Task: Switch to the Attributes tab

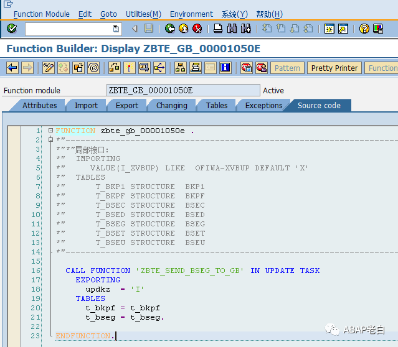Action: click(40, 106)
